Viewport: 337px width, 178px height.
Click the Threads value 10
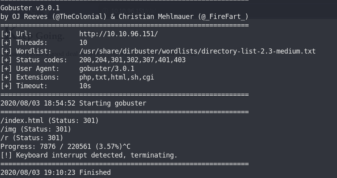pos(83,43)
